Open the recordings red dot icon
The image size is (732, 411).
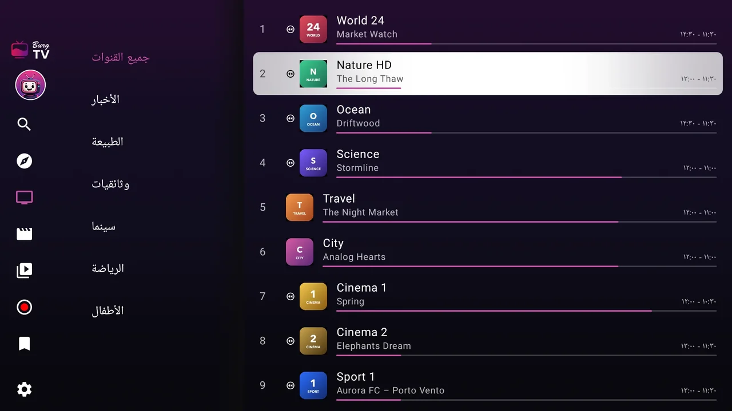click(x=24, y=307)
